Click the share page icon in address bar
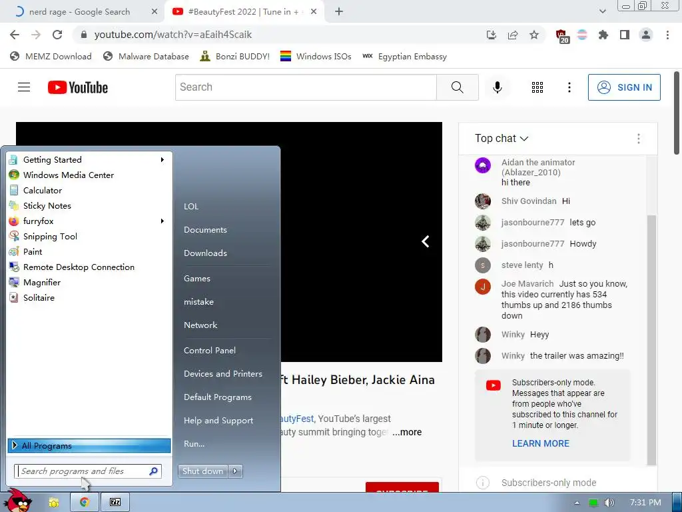 point(513,35)
